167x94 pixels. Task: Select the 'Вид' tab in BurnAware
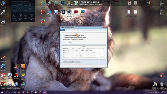75,30
